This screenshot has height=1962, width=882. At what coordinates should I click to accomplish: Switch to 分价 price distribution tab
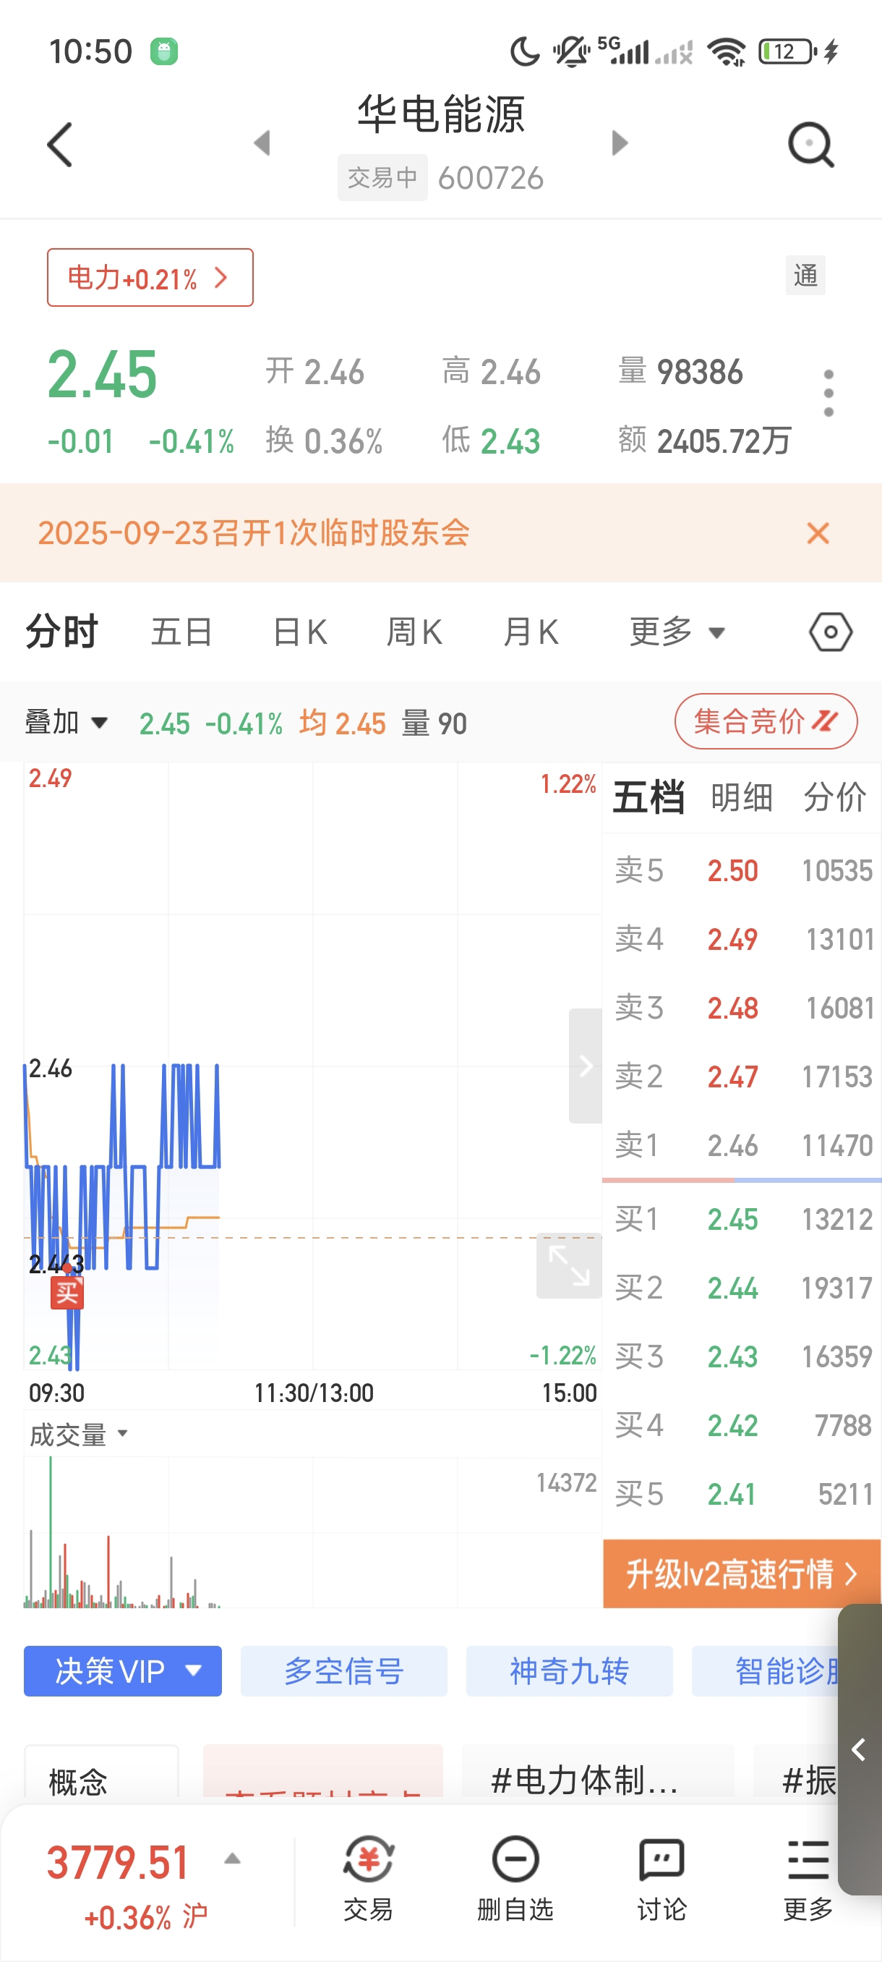click(835, 797)
